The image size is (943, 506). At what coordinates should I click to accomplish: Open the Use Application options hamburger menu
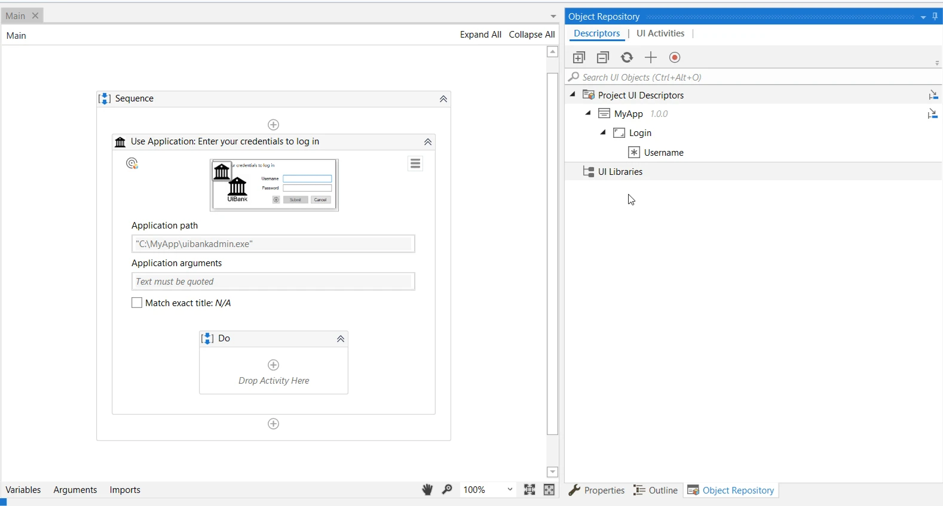(415, 163)
